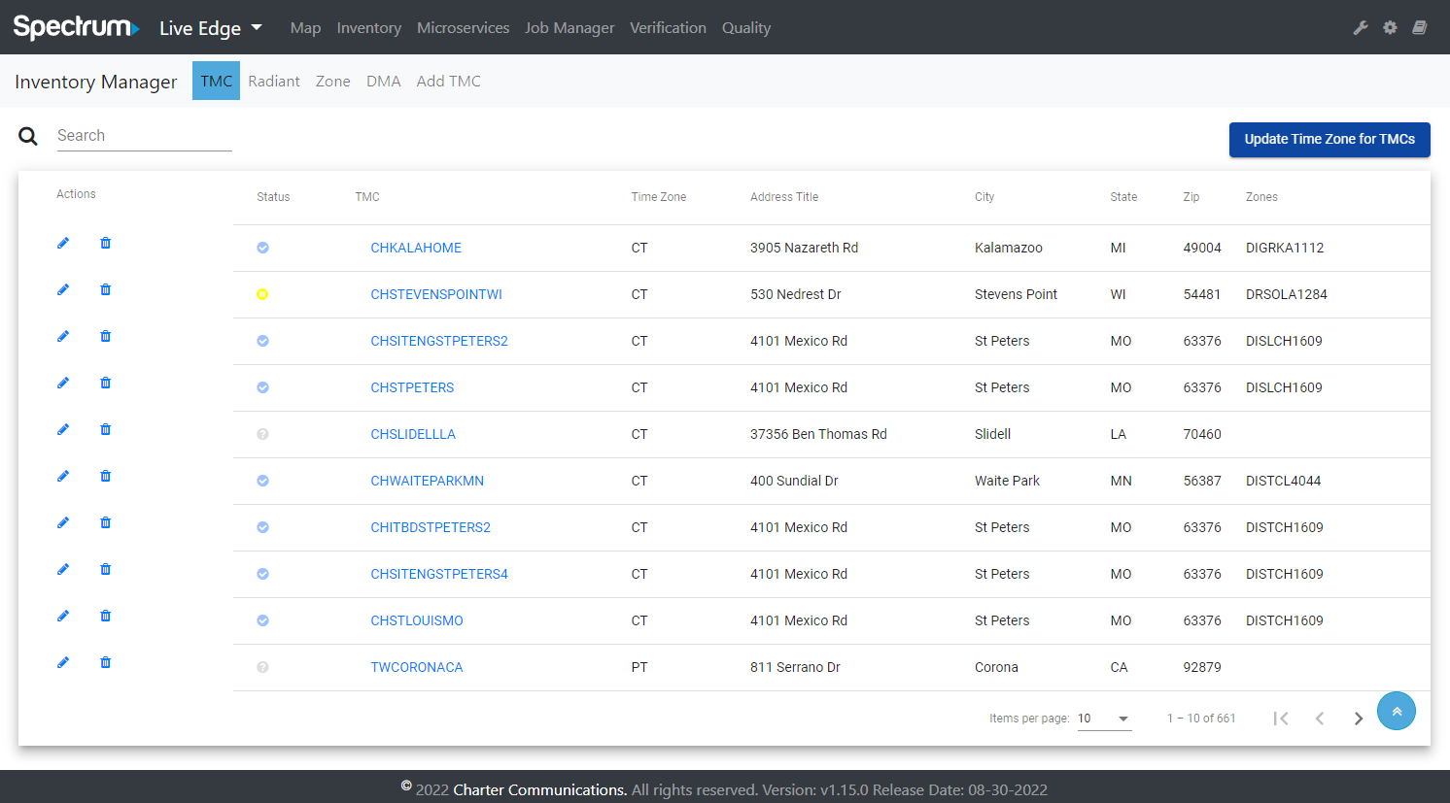This screenshot has width=1450, height=803.
Task: Click the blue check status icon for CHKALAHOME
Action: coord(262,248)
